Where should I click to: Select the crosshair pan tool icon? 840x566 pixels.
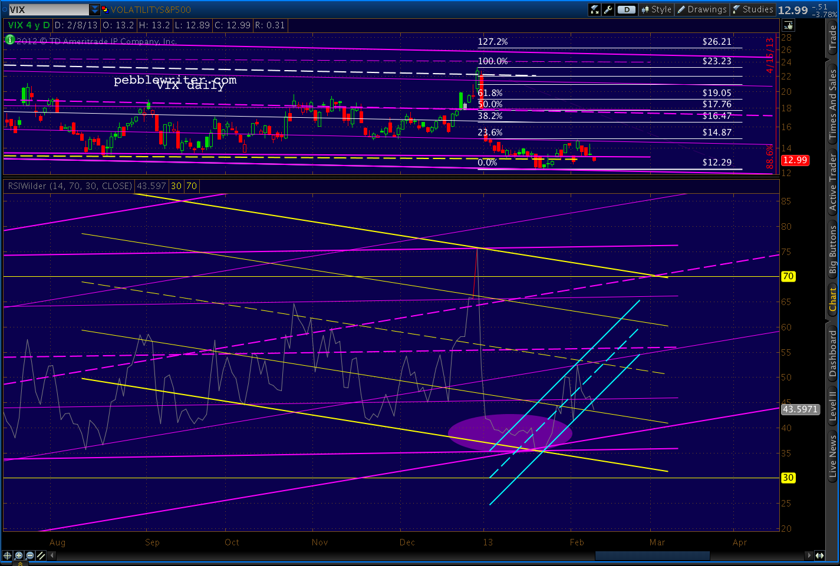coord(8,555)
